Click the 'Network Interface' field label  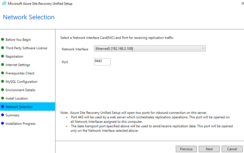[x=75, y=49]
